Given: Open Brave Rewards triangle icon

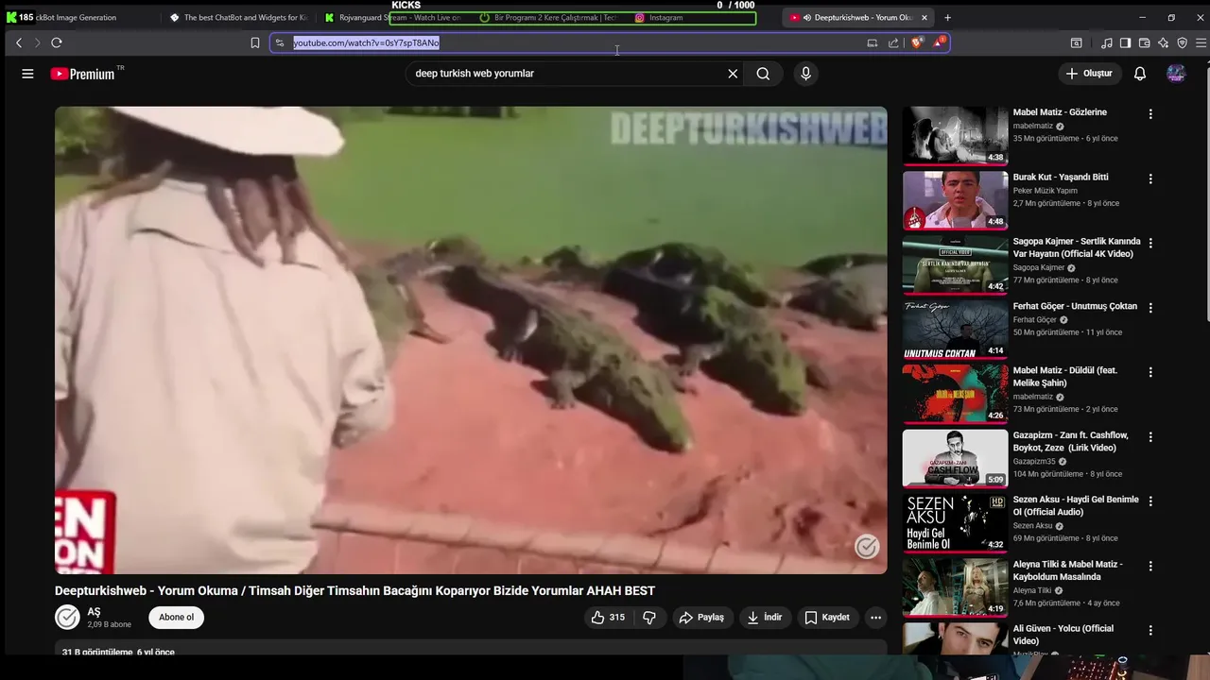Looking at the screenshot, I should point(939,42).
